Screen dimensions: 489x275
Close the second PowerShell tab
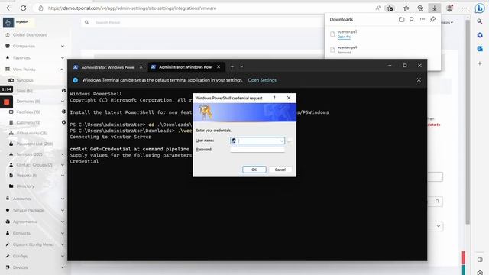click(x=219, y=67)
